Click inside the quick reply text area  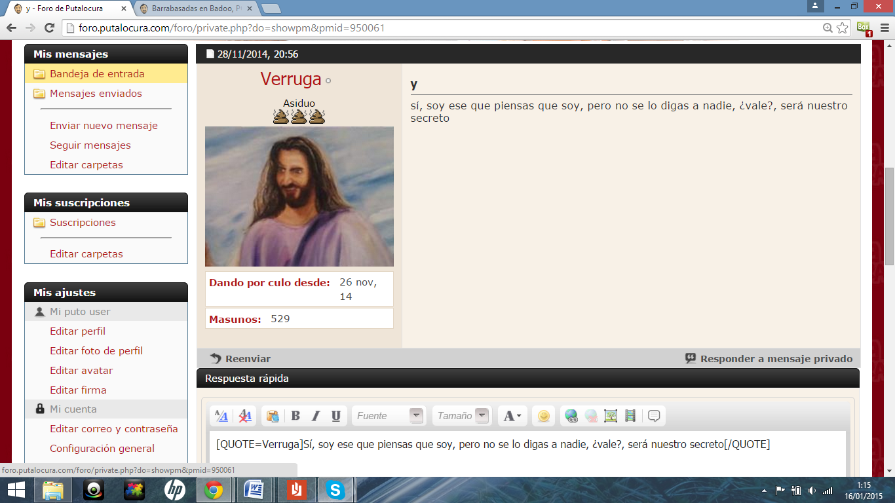coord(527,453)
